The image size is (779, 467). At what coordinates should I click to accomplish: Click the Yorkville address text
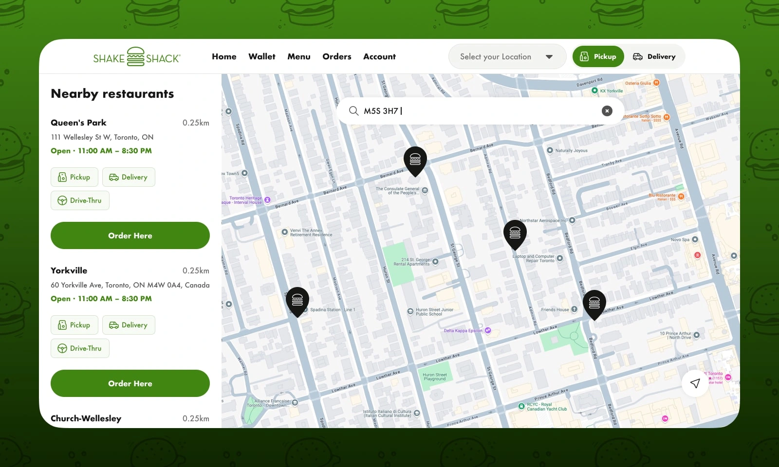point(130,285)
